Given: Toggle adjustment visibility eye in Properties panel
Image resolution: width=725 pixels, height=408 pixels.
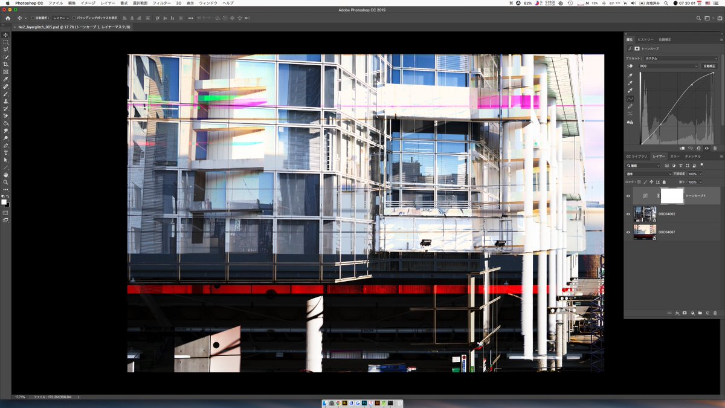Looking at the screenshot, I should [x=707, y=148].
